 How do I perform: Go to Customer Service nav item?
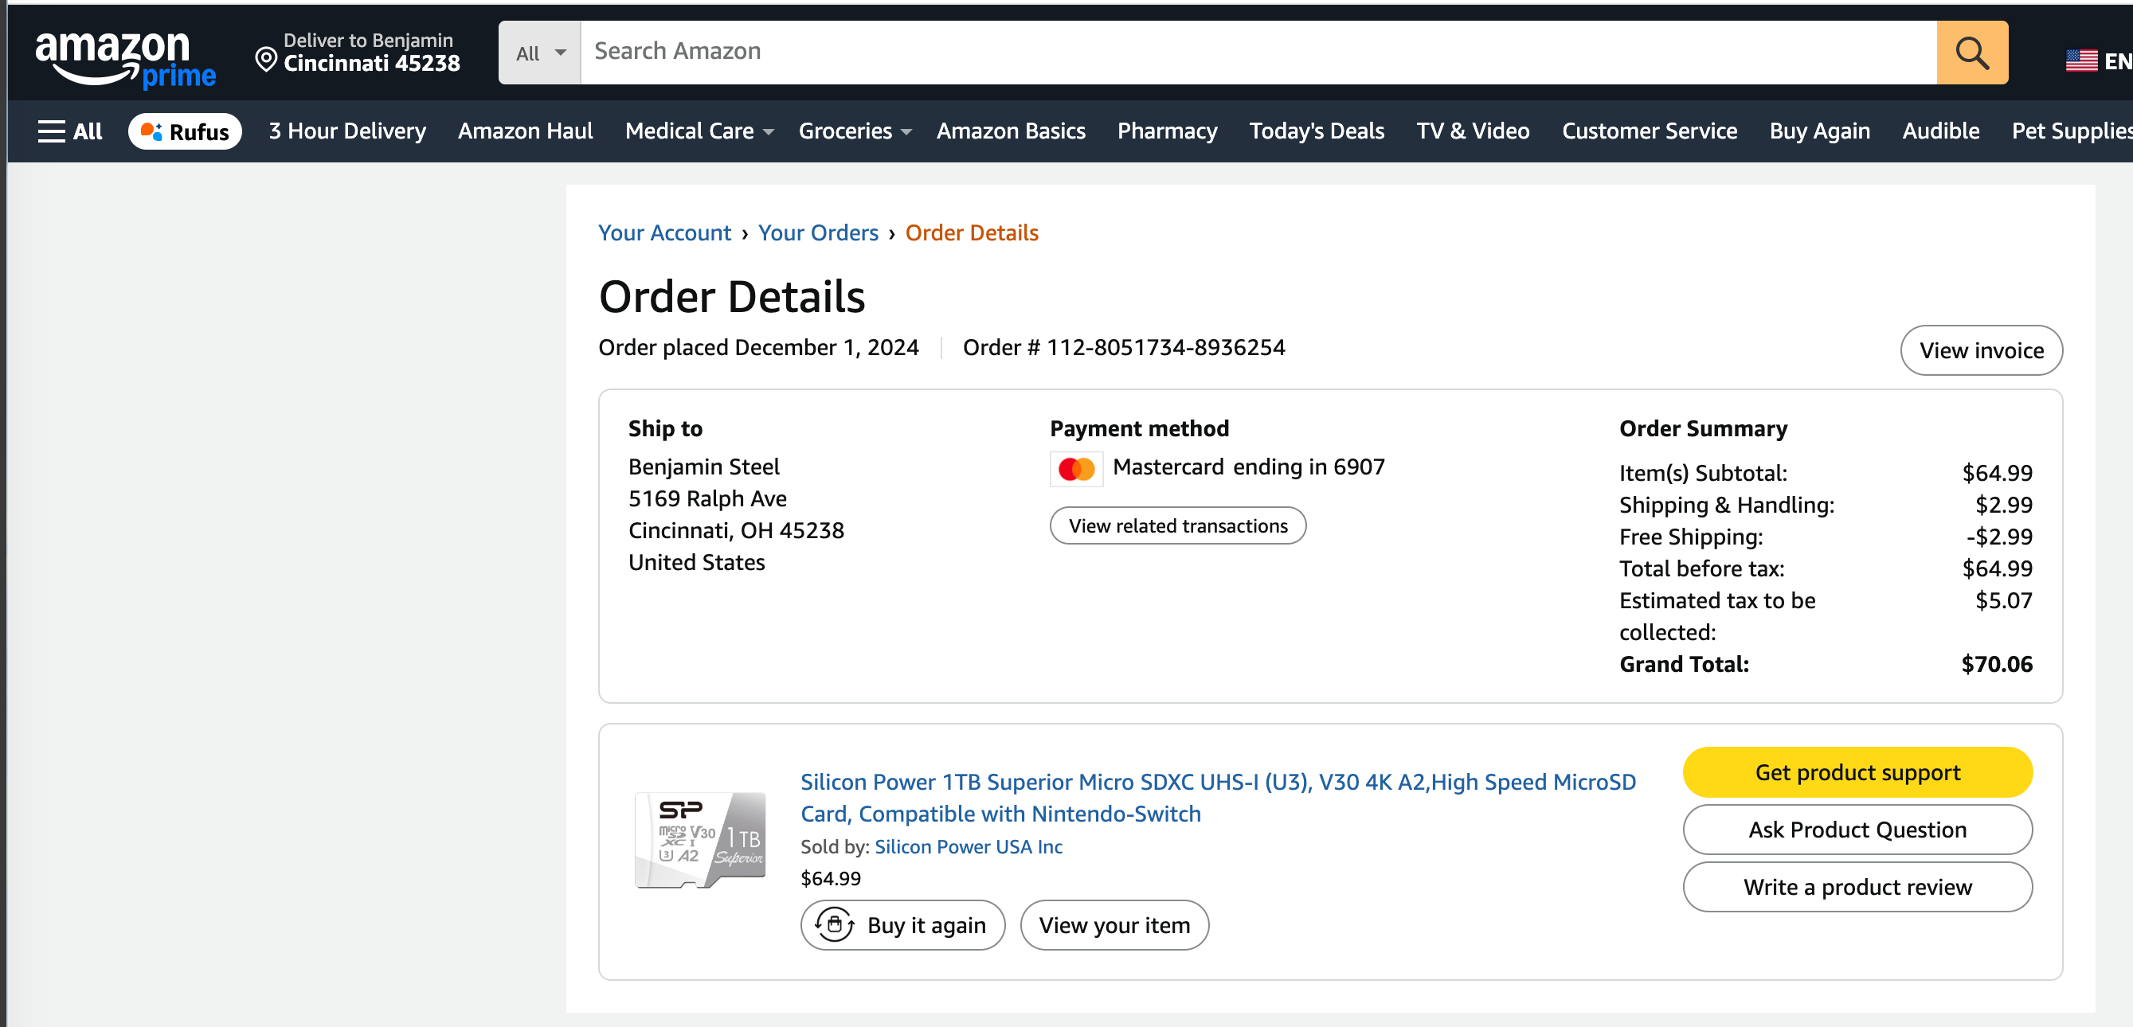tap(1649, 131)
